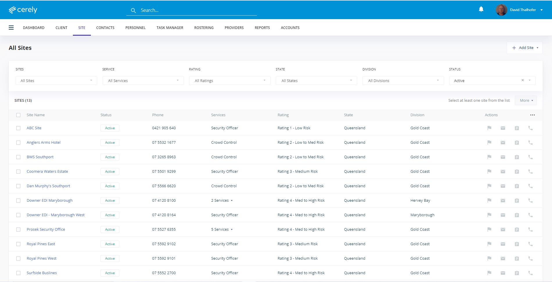This screenshot has height=282, width=552.
Task: Switch to the ROSTERING tab
Action: pos(204,28)
